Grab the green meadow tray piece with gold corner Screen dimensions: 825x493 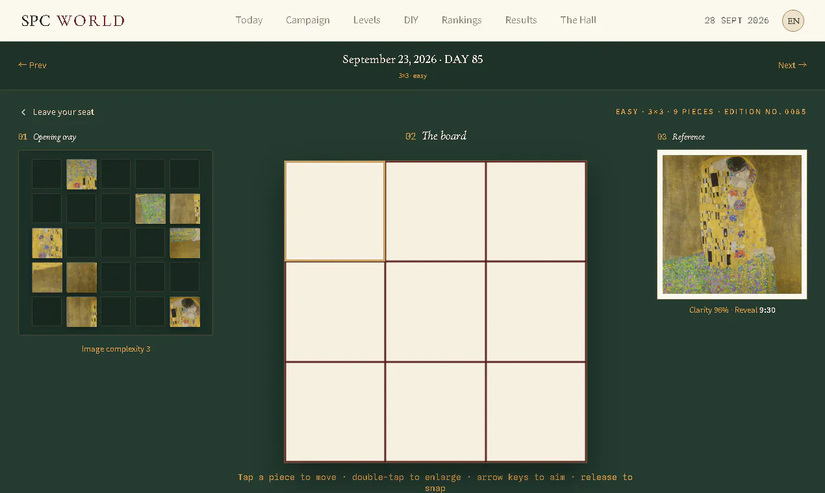click(x=151, y=209)
